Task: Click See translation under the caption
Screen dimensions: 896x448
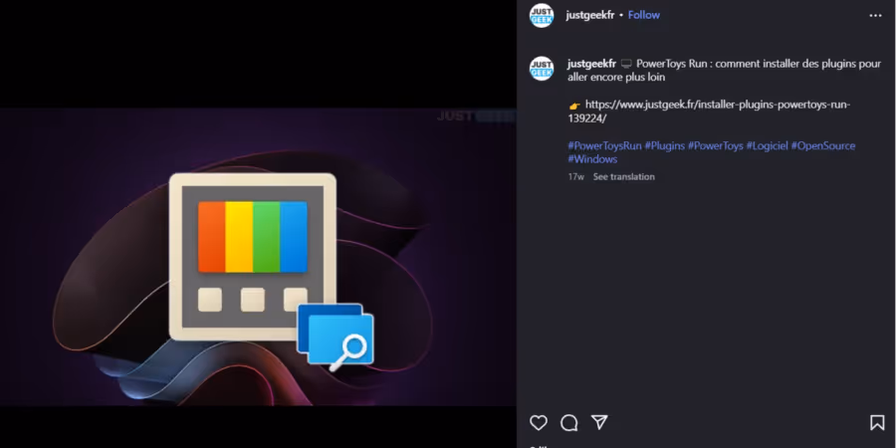Action: coord(624,177)
